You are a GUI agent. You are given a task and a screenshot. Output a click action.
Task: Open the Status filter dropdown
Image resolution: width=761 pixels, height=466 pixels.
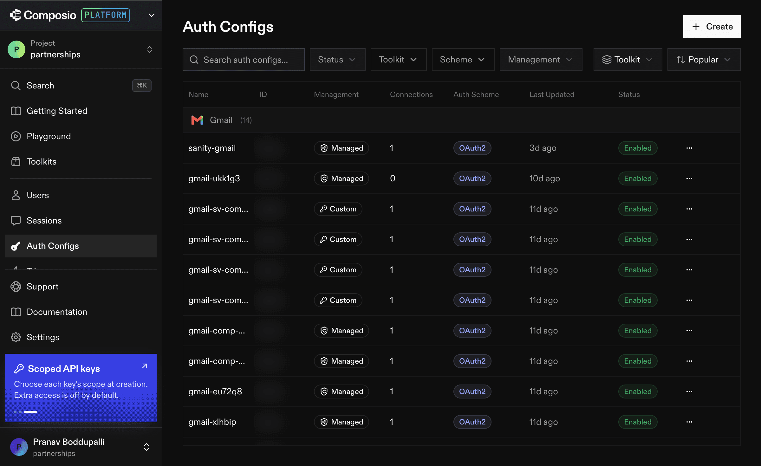click(337, 60)
